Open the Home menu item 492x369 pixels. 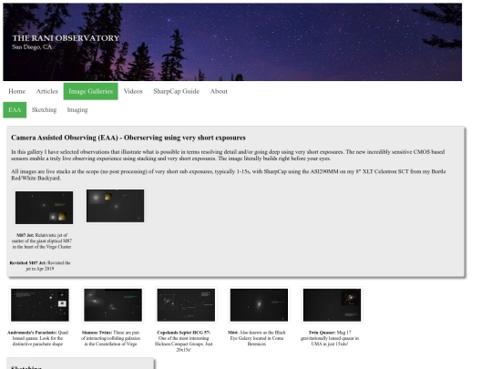(x=17, y=91)
